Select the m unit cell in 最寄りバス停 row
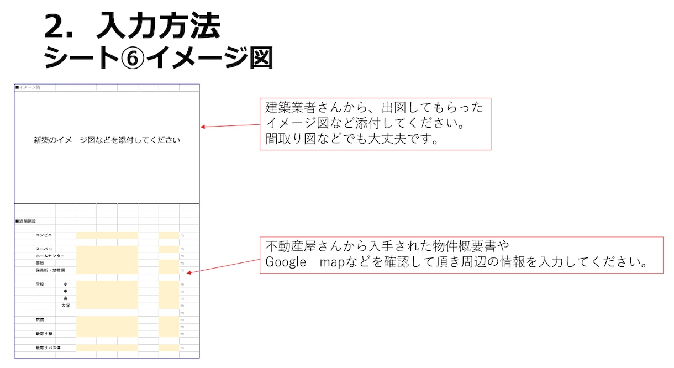 tap(189, 348)
